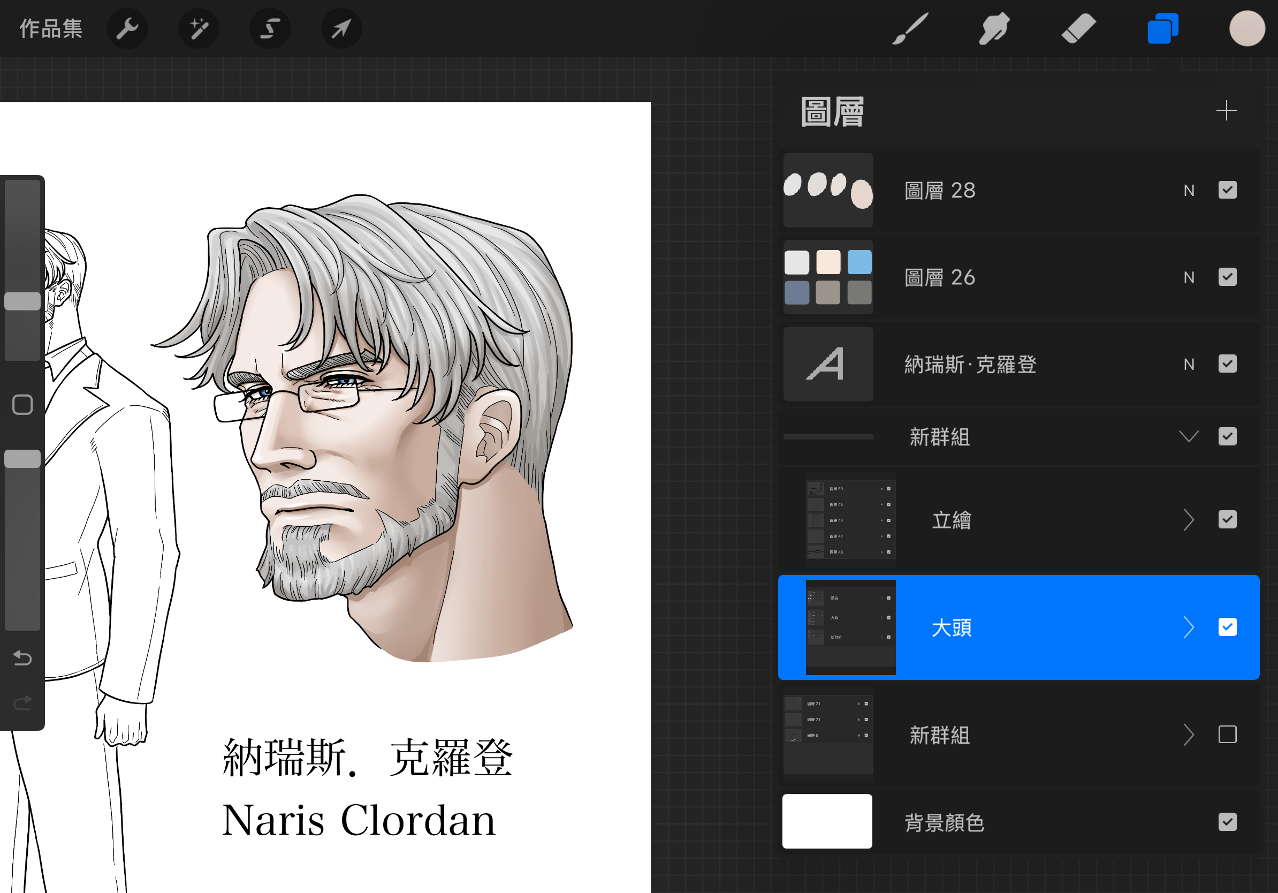Viewport: 1278px width, 893px height.
Task: Close the Layers panel icon
Action: pos(1162,28)
